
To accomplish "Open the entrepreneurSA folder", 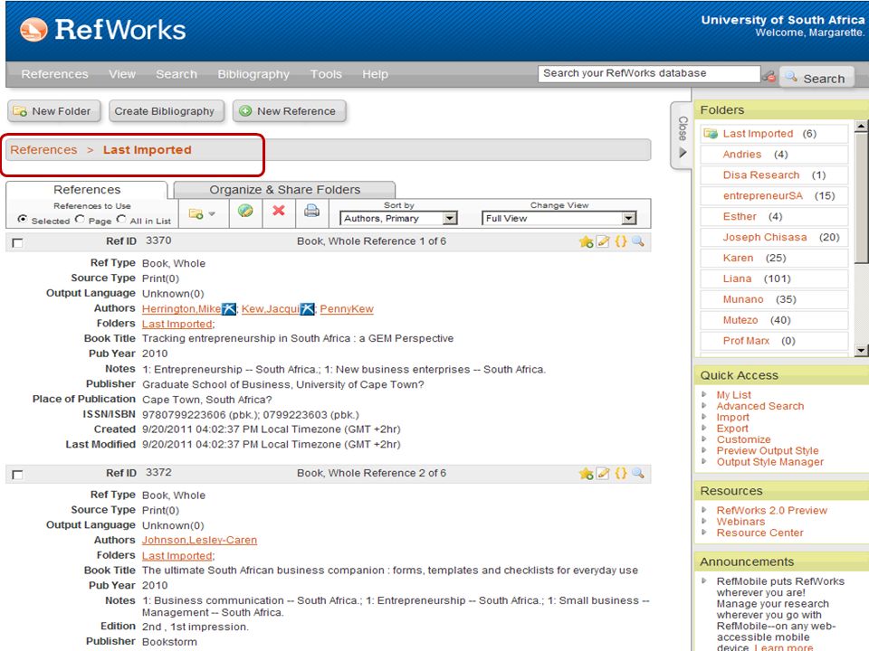I will (x=762, y=195).
